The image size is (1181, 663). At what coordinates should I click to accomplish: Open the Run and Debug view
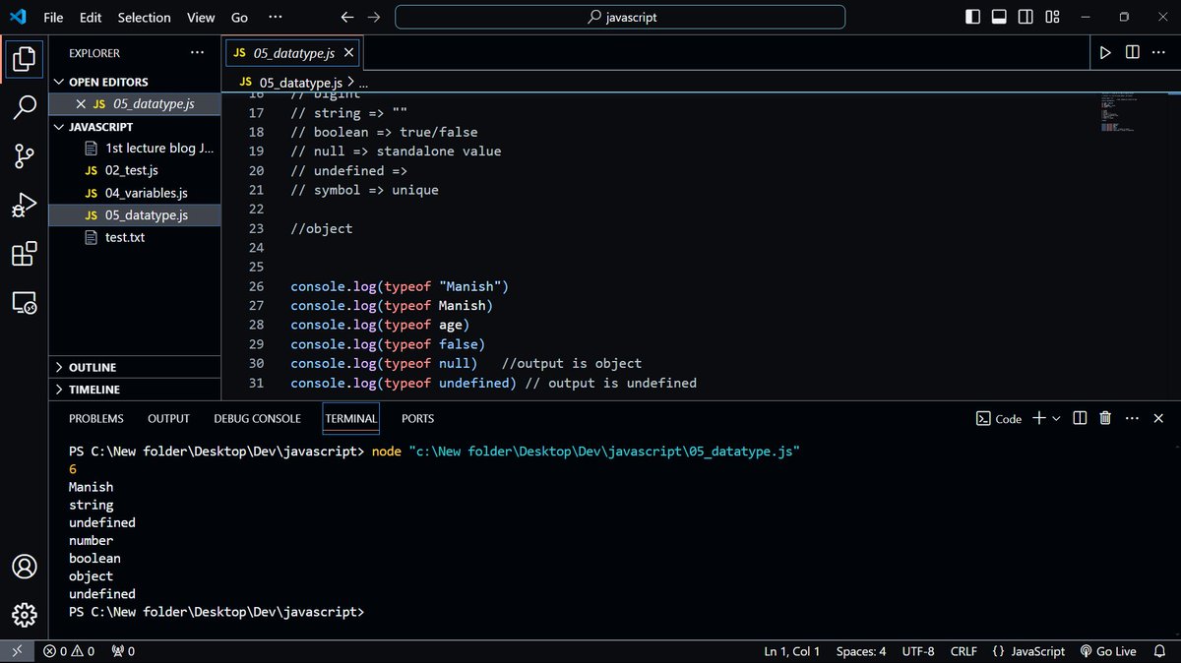[24, 205]
